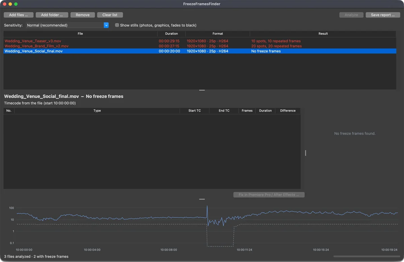Image resolution: width=404 pixels, height=262 pixels.
Task: Clear list of analyzed files
Action: (110, 15)
